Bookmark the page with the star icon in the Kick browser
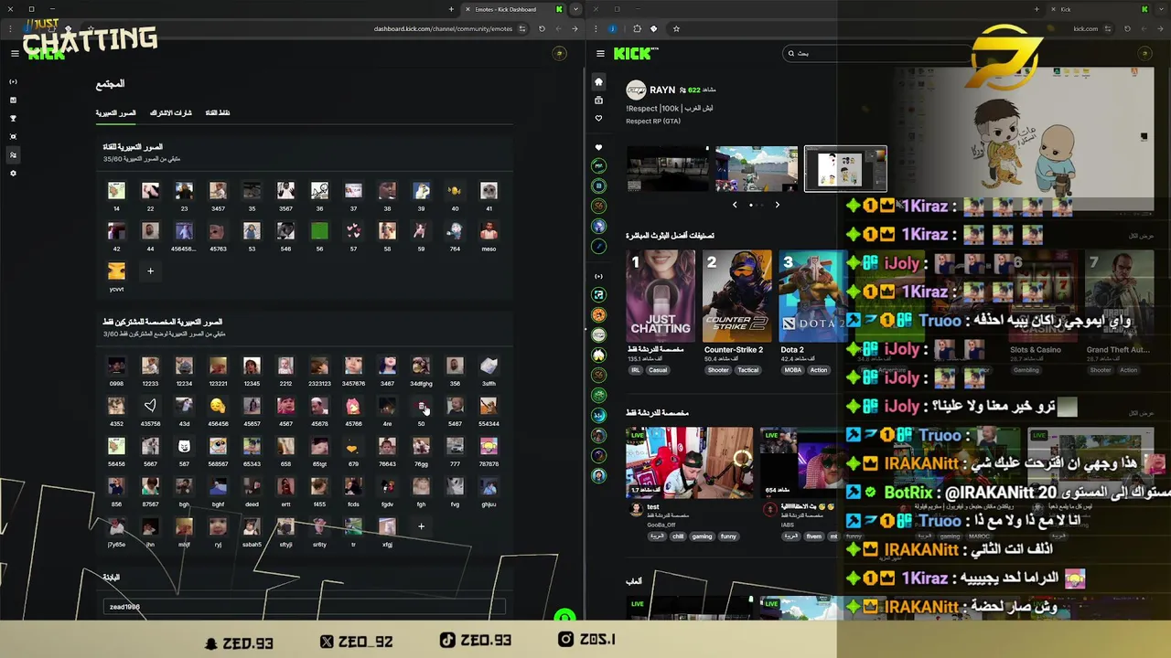 tap(676, 28)
